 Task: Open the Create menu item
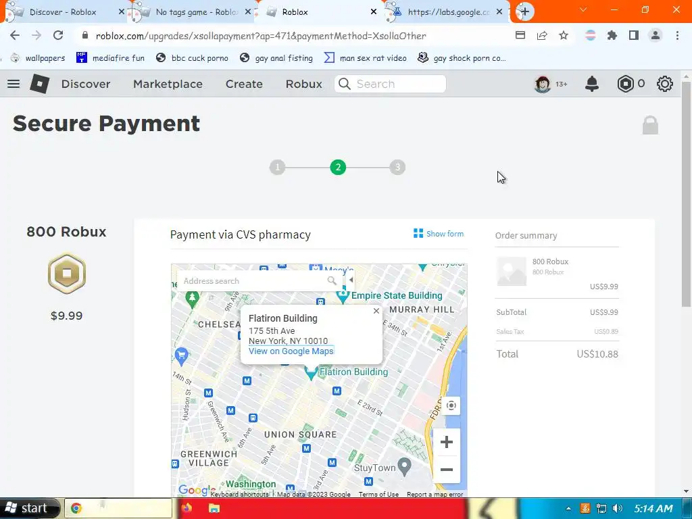pyautogui.click(x=244, y=84)
